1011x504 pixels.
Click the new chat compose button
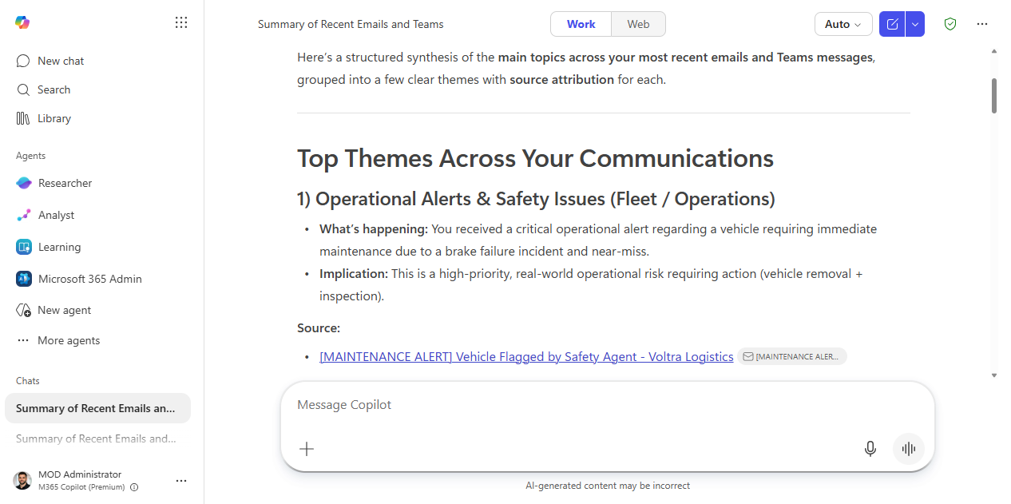coord(892,24)
